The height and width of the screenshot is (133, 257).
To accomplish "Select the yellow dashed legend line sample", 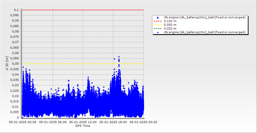I will pyautogui.click(x=157, y=25).
